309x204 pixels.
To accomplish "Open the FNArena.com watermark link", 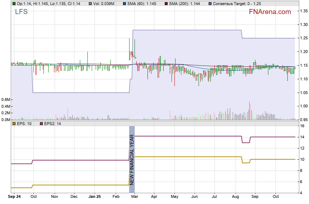I will [270, 12].
